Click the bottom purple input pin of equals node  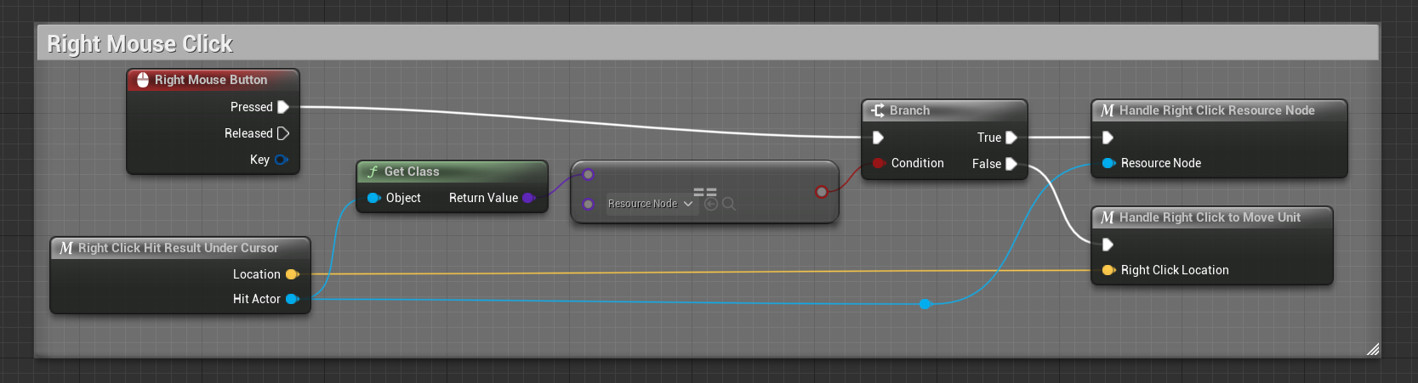click(588, 204)
